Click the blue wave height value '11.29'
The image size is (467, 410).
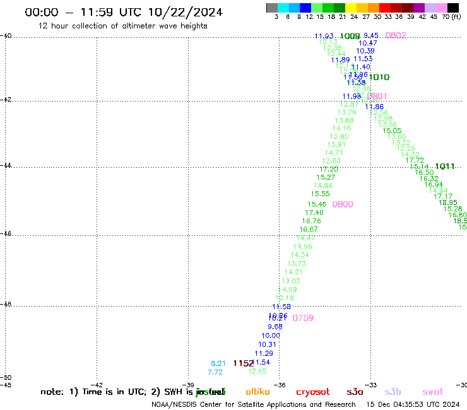point(264,353)
